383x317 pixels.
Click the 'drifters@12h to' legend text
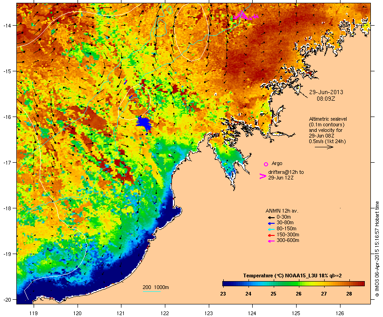click(286, 172)
